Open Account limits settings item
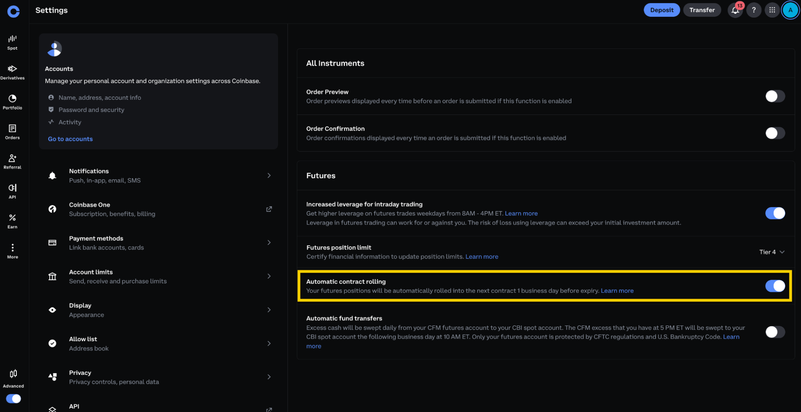This screenshot has height=412, width=801. point(159,276)
